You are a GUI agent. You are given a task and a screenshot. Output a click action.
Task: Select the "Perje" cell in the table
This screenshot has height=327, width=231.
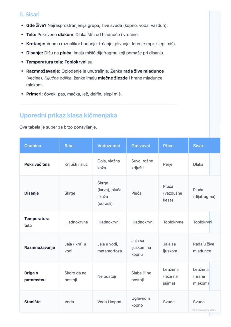(168, 164)
